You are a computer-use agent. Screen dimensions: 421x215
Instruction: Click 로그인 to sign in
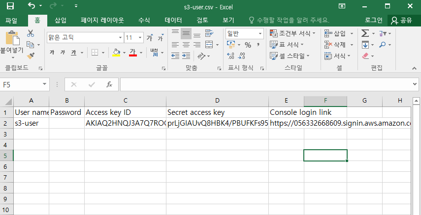[373, 20]
